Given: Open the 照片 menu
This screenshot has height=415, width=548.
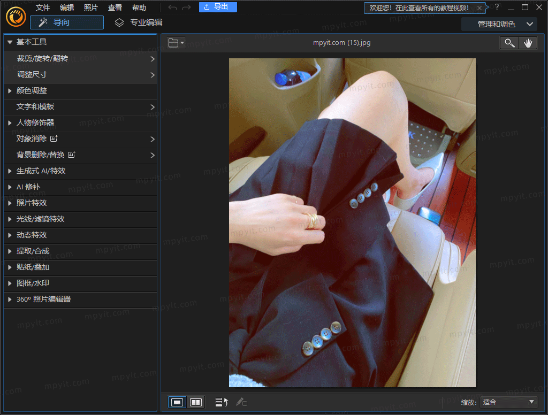Looking at the screenshot, I should (91, 7).
